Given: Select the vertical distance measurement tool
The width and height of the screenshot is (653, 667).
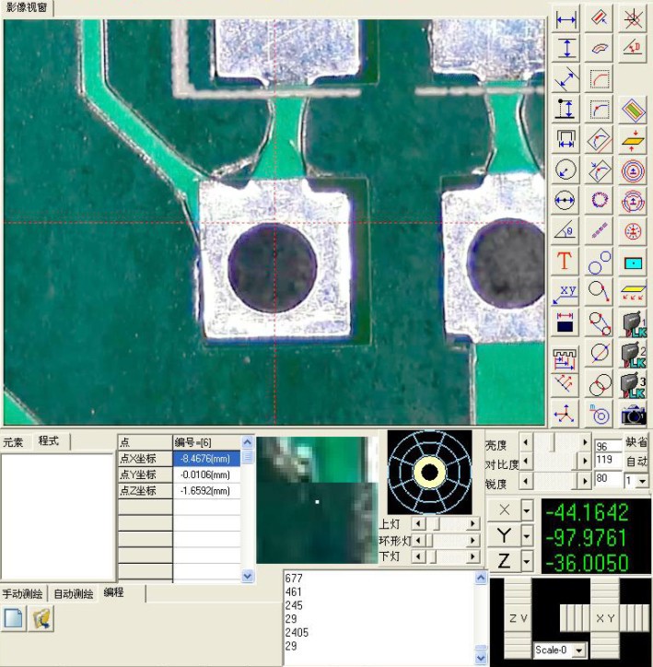Looking at the screenshot, I should [566, 49].
